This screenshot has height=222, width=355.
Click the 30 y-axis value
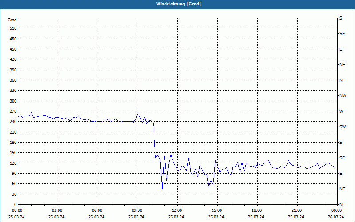point(14,194)
